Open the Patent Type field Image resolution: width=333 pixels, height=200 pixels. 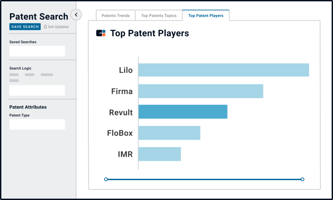point(37,124)
